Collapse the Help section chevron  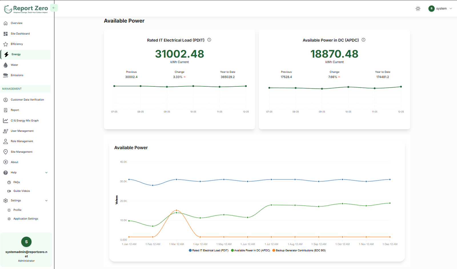(x=46, y=173)
